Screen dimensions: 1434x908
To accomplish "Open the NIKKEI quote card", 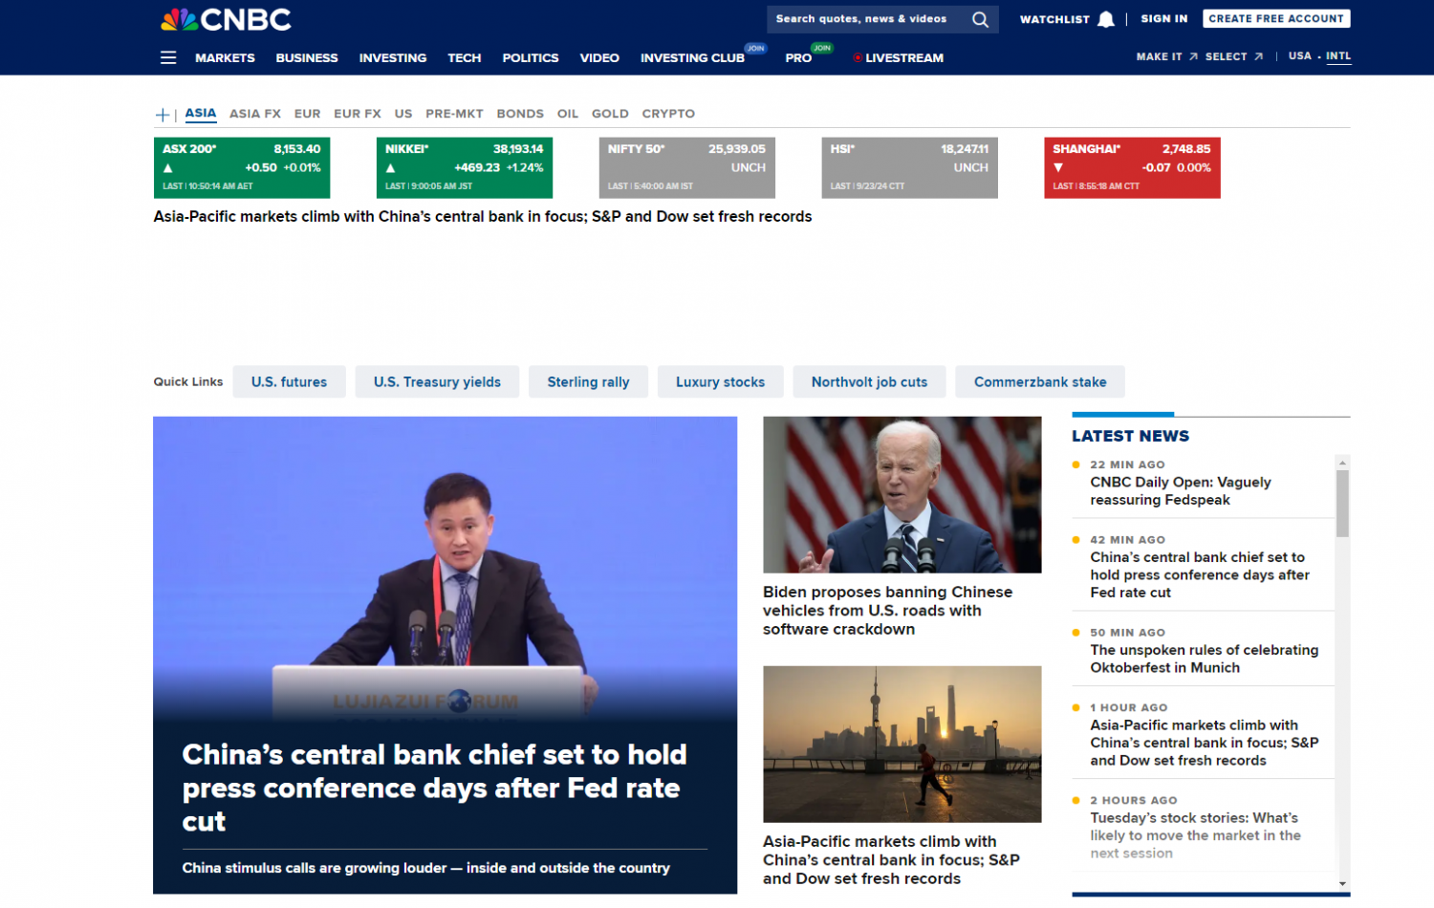I will [465, 168].
